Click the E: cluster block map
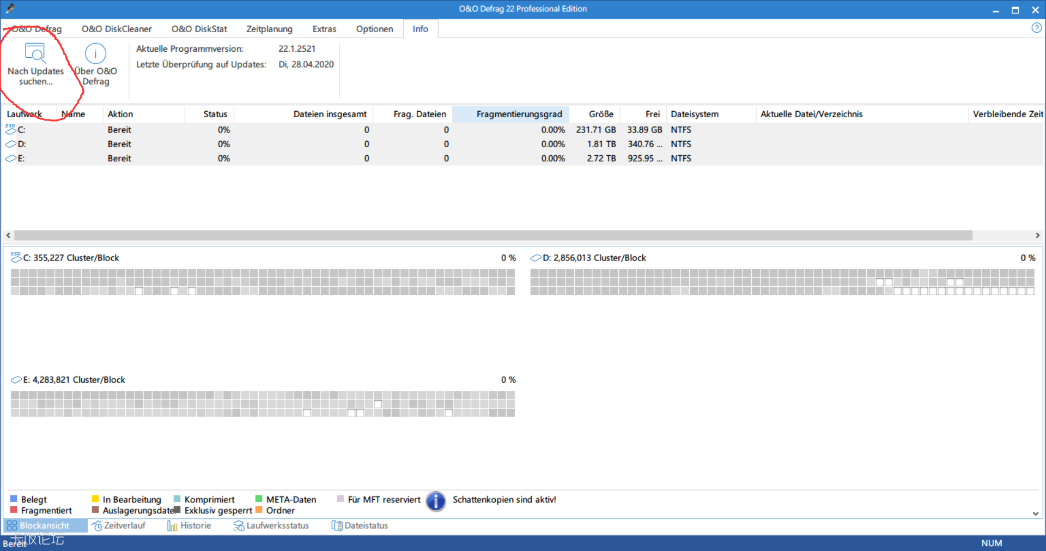This screenshot has width=1046, height=551. pyautogui.click(x=263, y=404)
